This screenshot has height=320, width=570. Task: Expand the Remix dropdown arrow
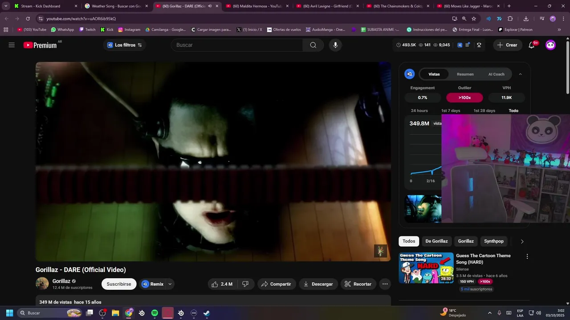pos(170,284)
